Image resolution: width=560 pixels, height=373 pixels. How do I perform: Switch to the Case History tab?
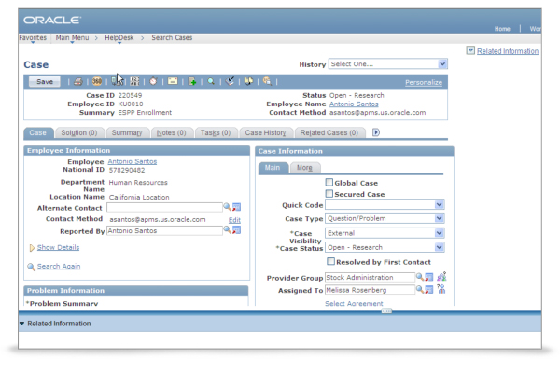coord(266,133)
